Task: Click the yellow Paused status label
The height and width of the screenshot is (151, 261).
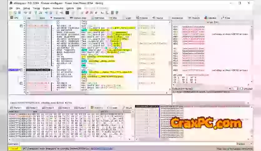Action: coord(13,149)
